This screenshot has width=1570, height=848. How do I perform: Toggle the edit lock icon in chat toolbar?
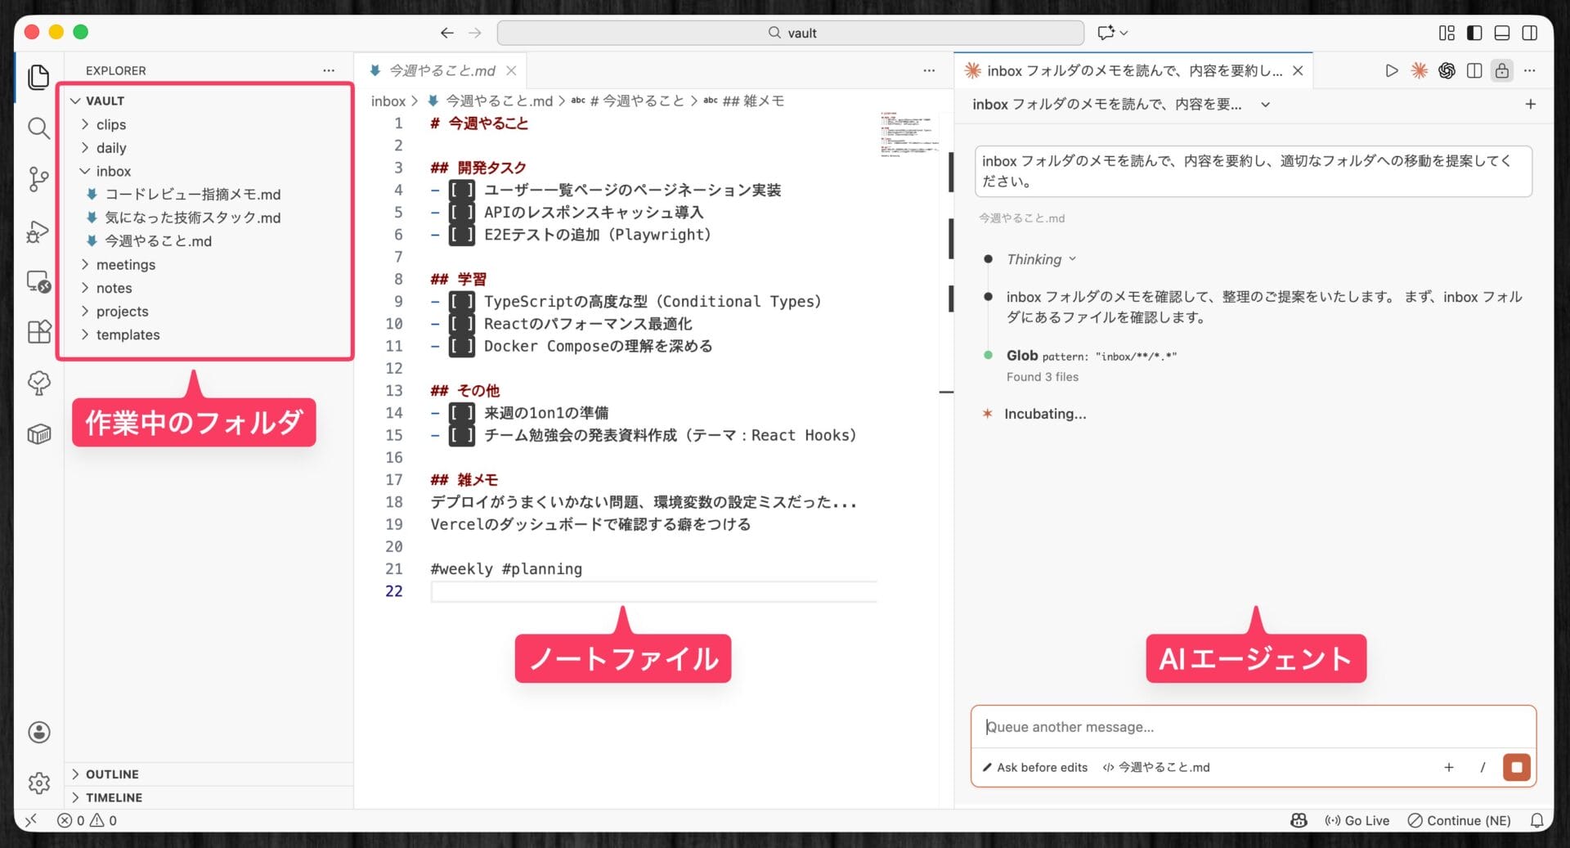coord(1502,70)
